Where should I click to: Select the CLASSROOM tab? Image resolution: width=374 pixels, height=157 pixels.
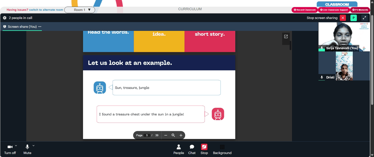(337, 4)
